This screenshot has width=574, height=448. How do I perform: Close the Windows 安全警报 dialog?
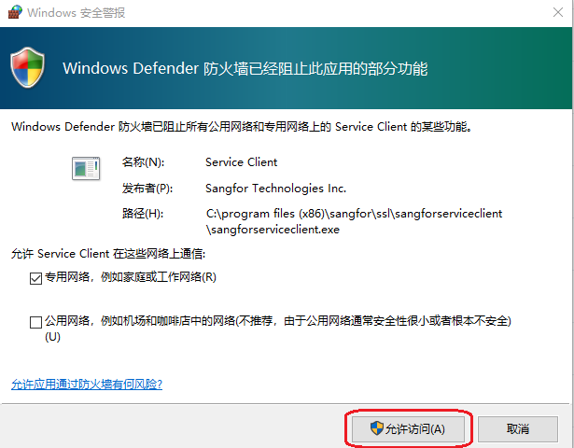point(552,13)
